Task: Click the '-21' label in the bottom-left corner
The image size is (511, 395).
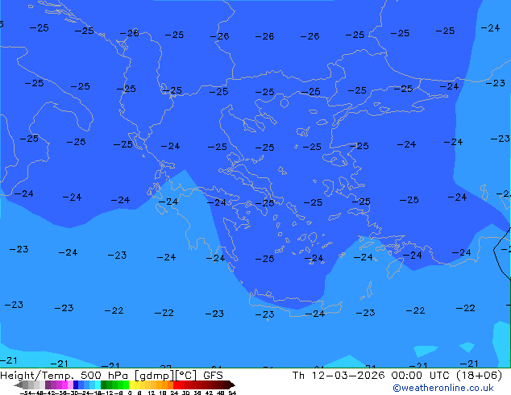Action: pyautogui.click(x=9, y=360)
